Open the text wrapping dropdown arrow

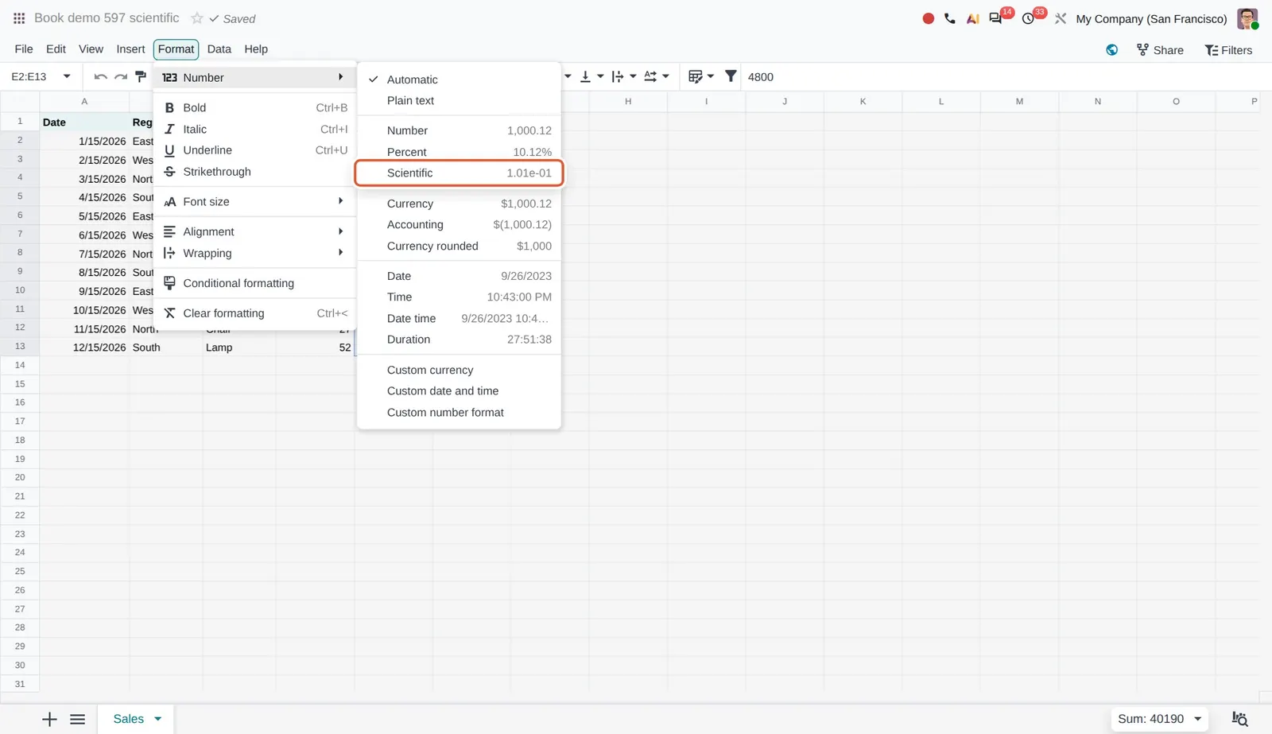coord(633,77)
